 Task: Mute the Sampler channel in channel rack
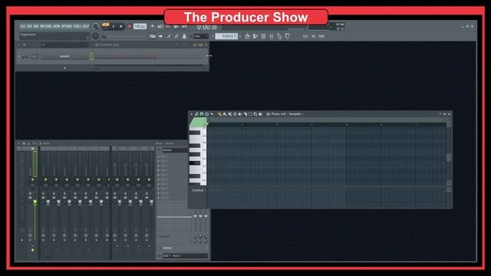[19, 57]
